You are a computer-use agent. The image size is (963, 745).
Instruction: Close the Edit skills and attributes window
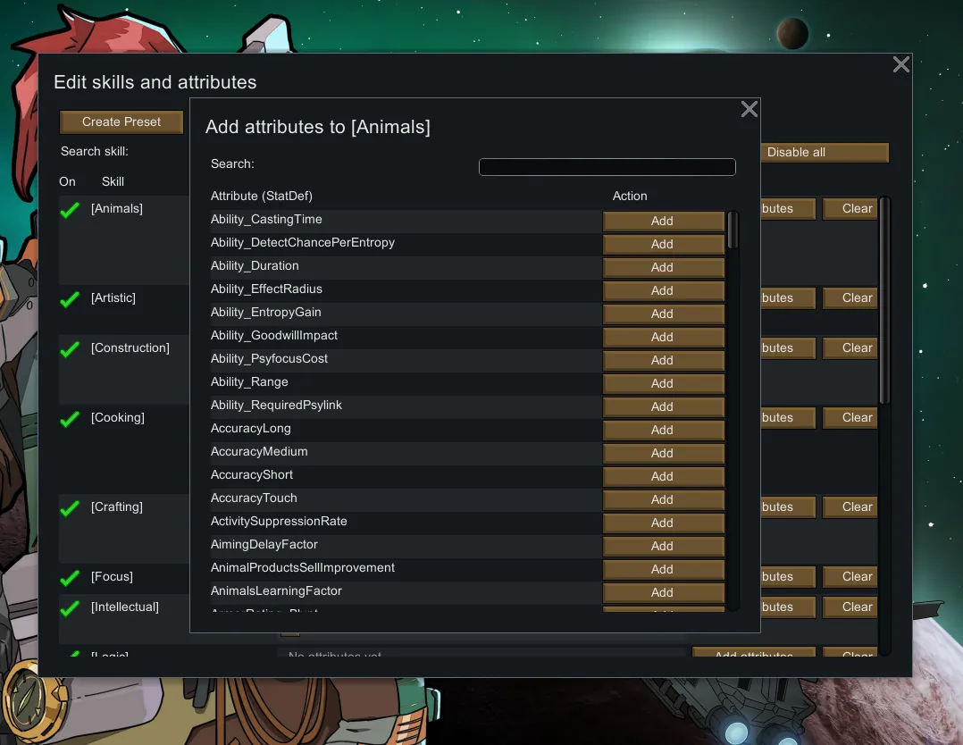click(x=900, y=64)
